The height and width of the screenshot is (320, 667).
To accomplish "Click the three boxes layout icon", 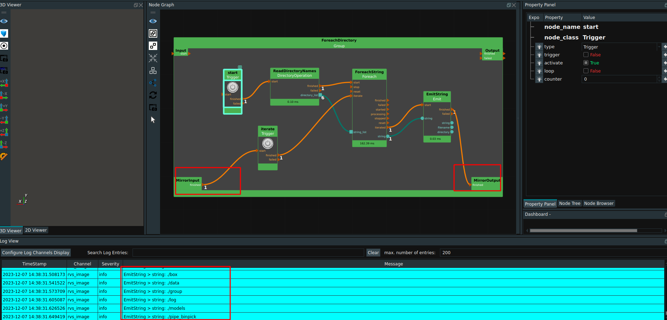I will (x=153, y=70).
